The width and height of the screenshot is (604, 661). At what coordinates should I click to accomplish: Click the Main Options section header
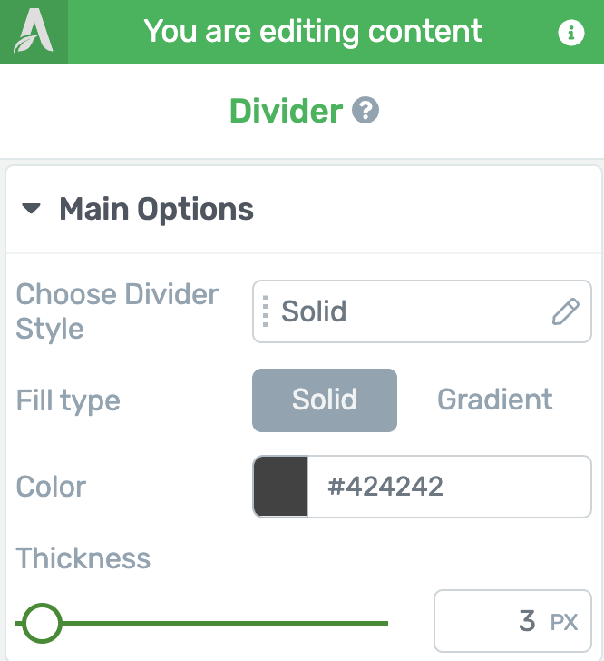[x=303, y=210]
